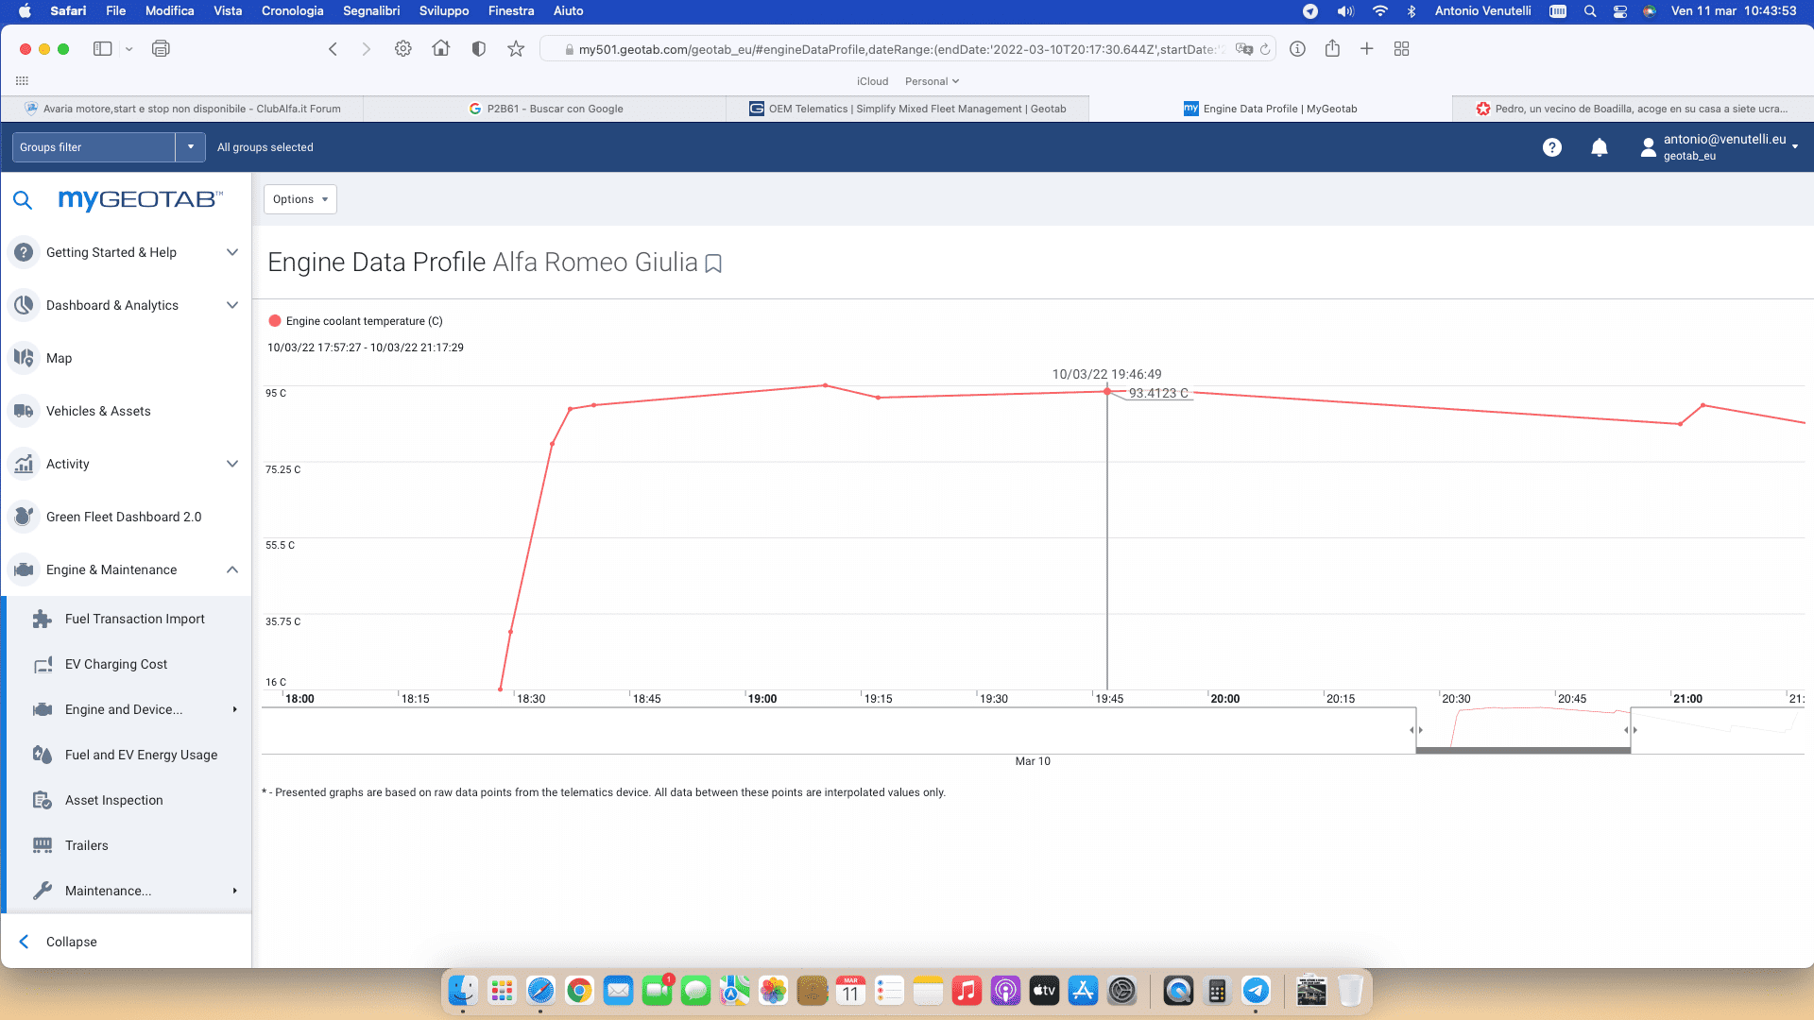The height and width of the screenshot is (1020, 1814).
Task: Open the help question mark icon in header
Action: coord(1551,147)
